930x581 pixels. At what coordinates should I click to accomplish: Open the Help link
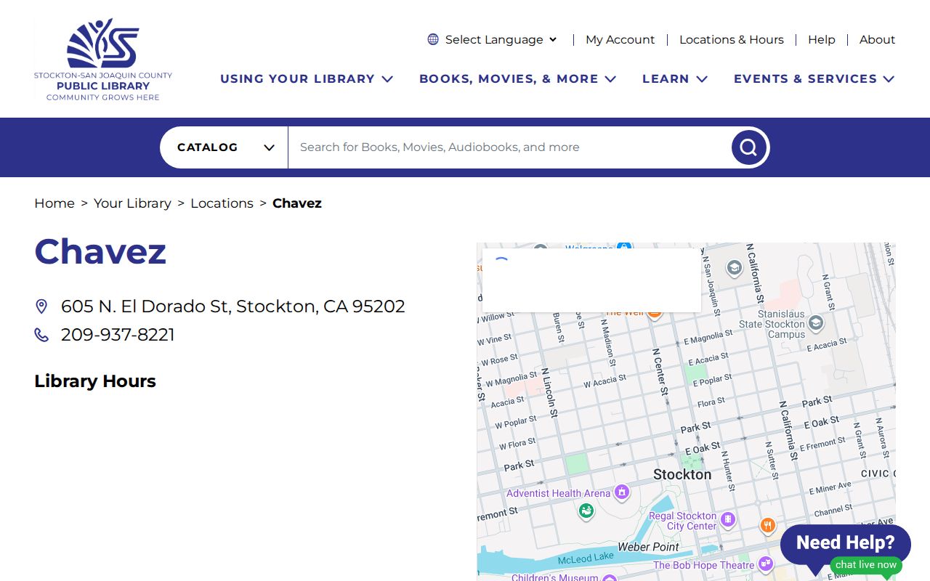821,39
